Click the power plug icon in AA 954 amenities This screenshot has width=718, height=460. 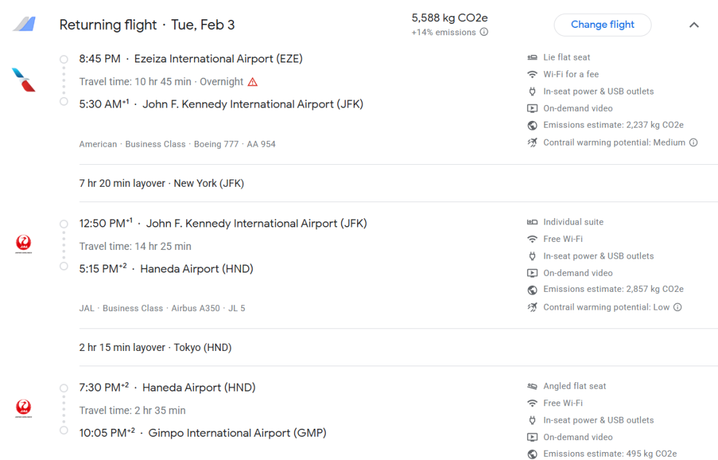tap(532, 92)
